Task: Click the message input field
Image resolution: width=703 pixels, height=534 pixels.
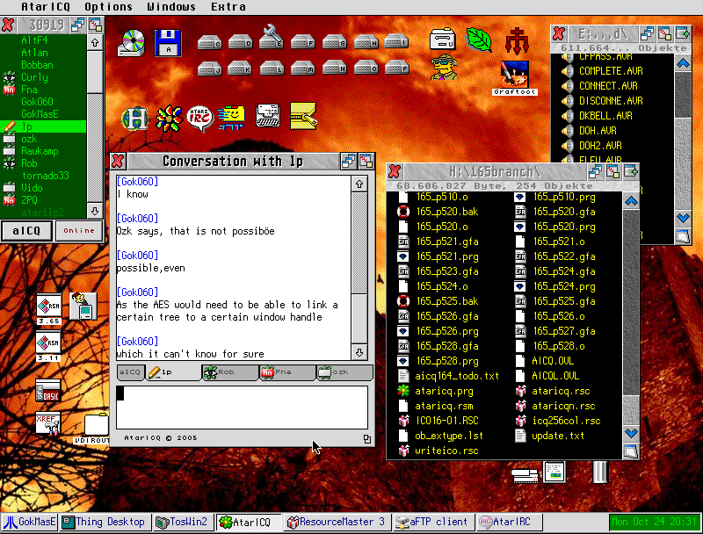Action: coord(243,408)
